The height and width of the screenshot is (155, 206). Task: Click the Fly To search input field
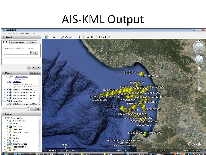pyautogui.click(x=17, y=53)
